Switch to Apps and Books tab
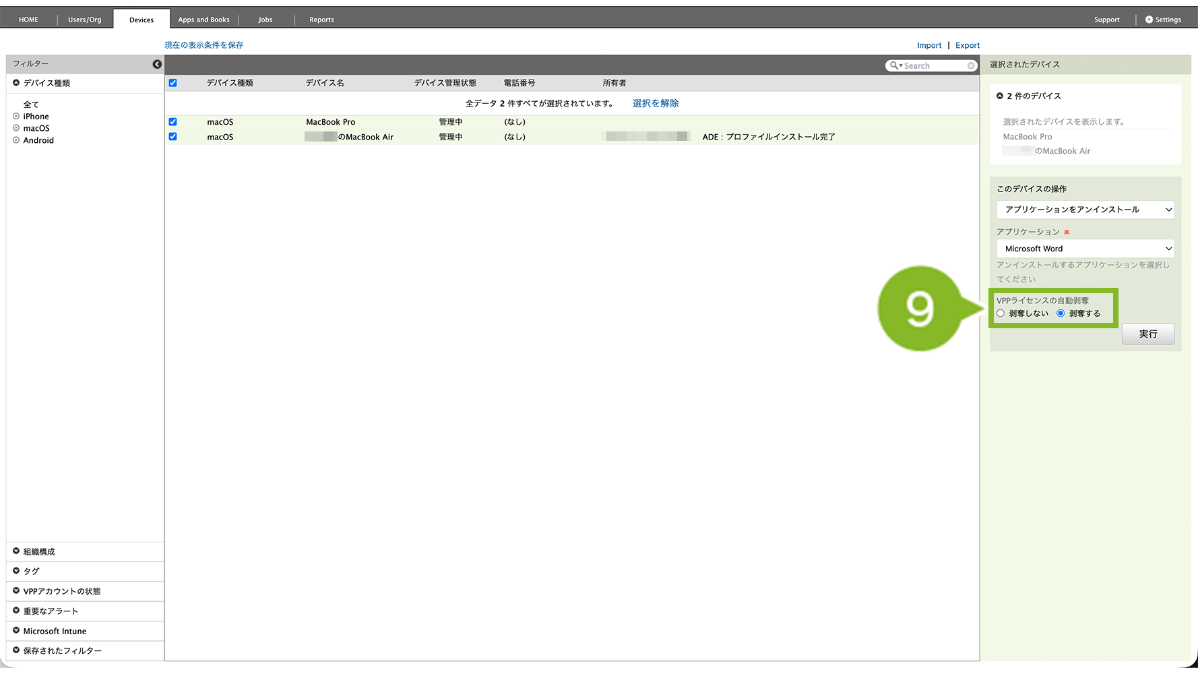 click(204, 20)
